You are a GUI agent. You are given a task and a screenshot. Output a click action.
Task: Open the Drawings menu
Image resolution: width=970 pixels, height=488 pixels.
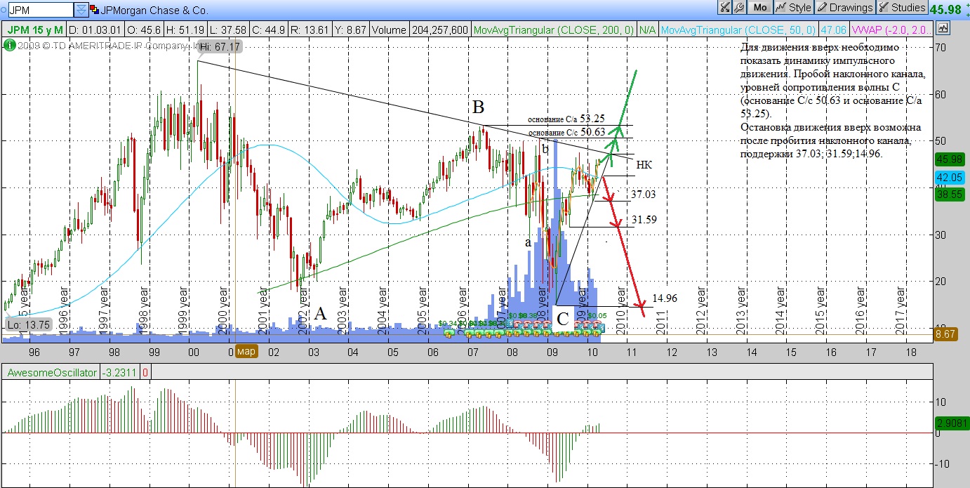(x=844, y=8)
